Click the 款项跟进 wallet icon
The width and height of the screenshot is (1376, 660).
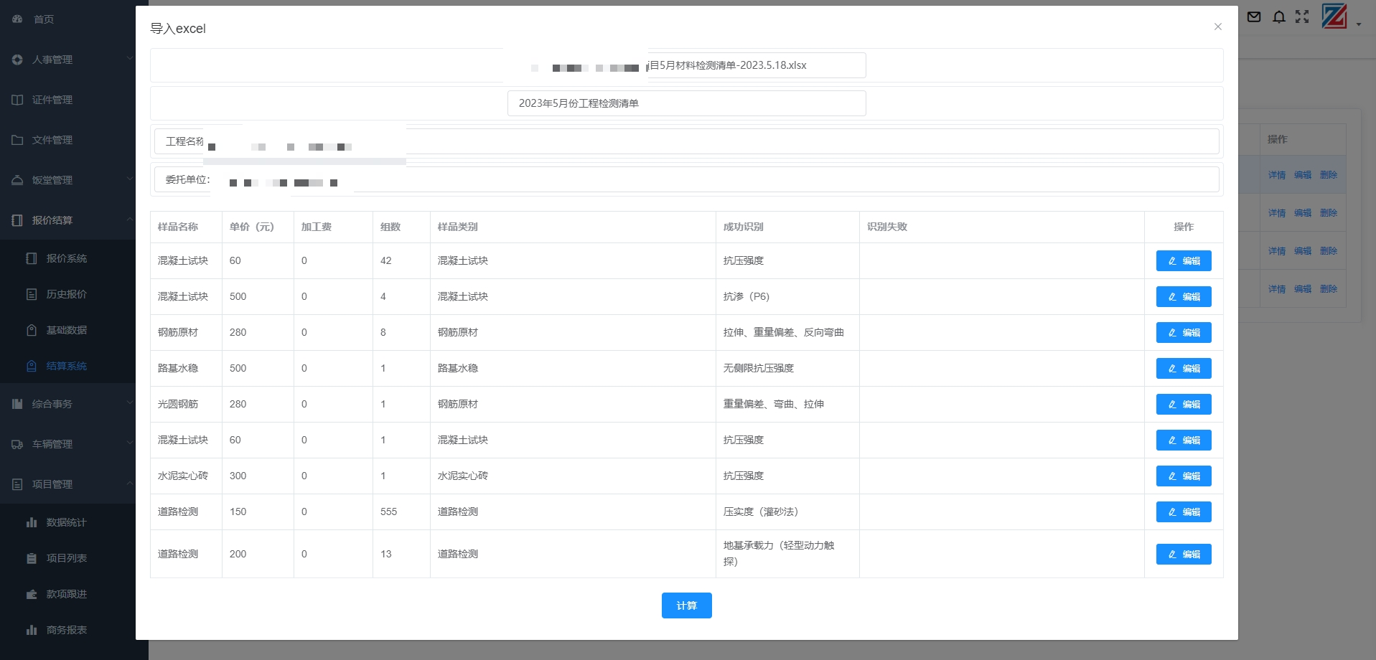pos(32,594)
